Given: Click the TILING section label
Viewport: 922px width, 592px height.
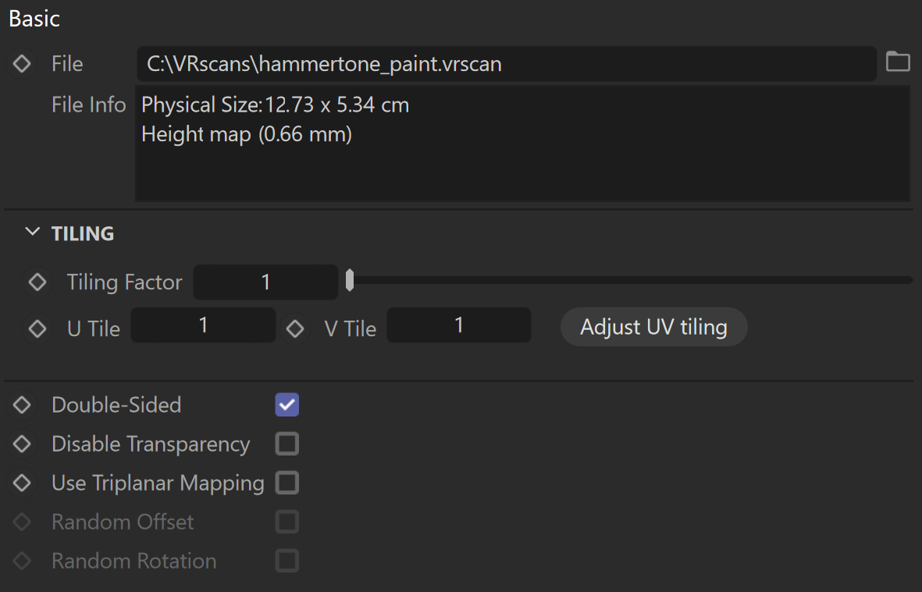Looking at the screenshot, I should coord(83,233).
